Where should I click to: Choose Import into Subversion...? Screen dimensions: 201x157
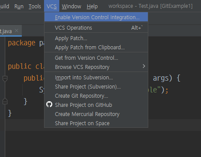pos(96,78)
